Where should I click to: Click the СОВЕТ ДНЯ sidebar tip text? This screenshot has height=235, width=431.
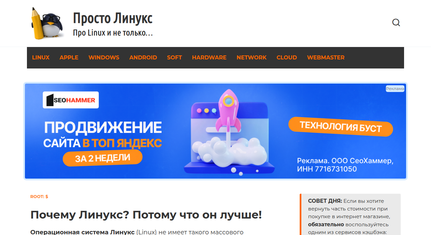pos(349,216)
